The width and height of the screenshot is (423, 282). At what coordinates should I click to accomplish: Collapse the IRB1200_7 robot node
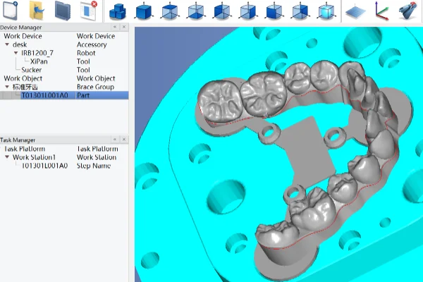[x=16, y=54]
